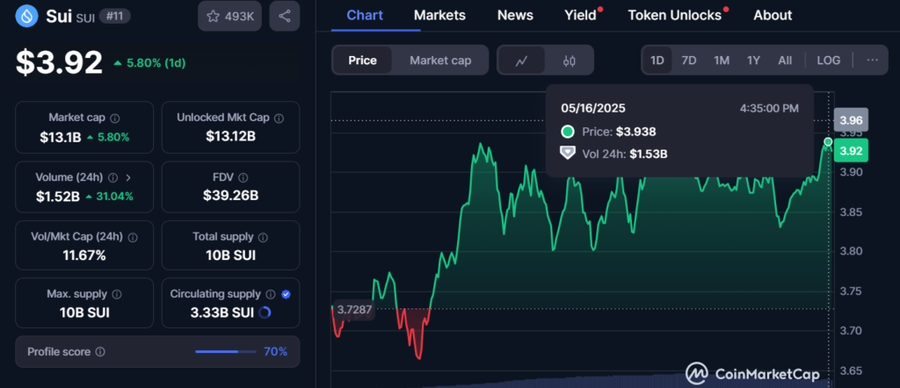The height and width of the screenshot is (388, 900).
Task: Toggle LOG scale on chart
Action: click(x=828, y=61)
